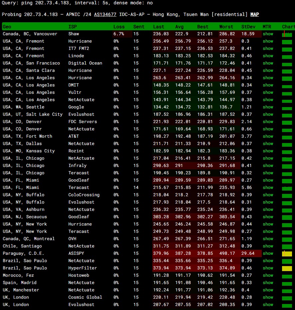Click the ISP column header
The image size is (295, 310).
point(73,27)
